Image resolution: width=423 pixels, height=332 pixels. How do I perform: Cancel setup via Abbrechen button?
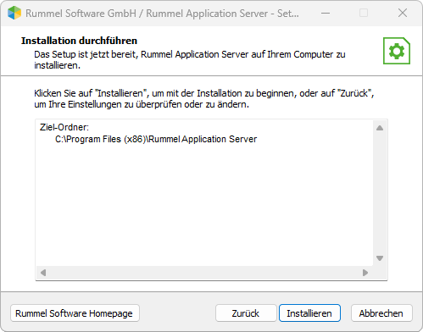pyautogui.click(x=381, y=313)
